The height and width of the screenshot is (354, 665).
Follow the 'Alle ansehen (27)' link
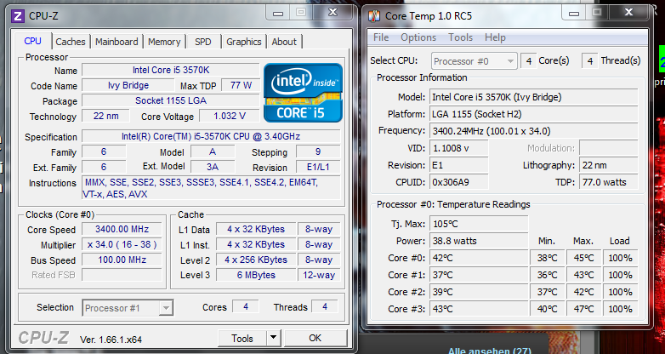pyautogui.click(x=490, y=351)
